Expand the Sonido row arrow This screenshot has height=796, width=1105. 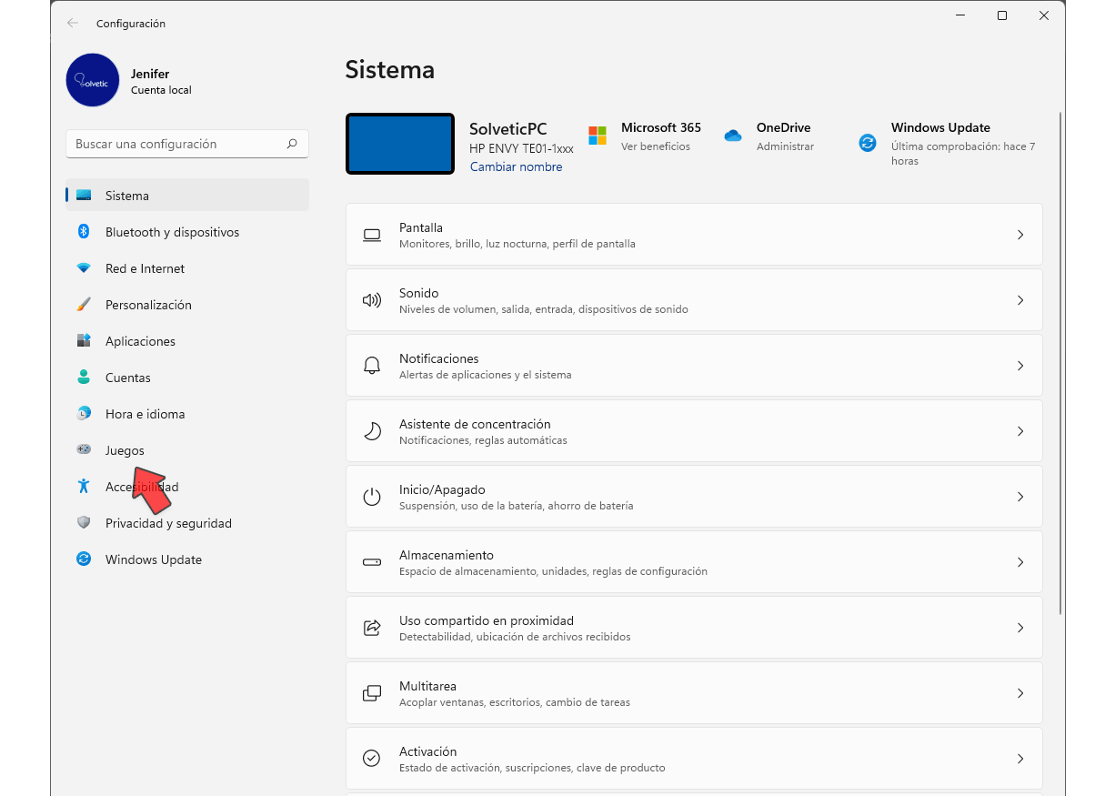[1020, 300]
